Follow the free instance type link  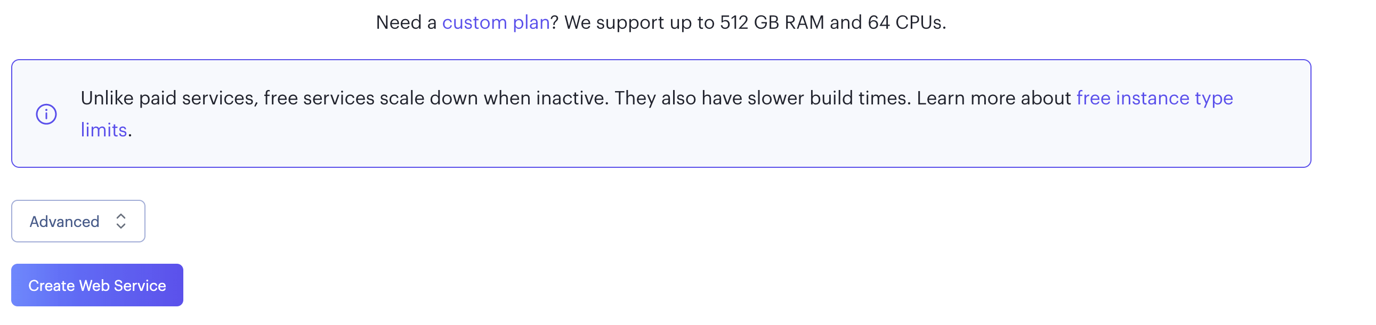click(x=1154, y=98)
